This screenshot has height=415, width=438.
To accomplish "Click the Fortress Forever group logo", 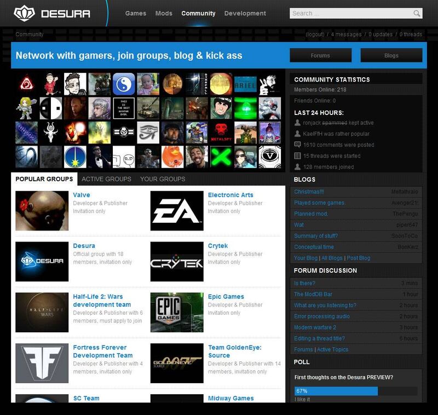I will (42, 363).
